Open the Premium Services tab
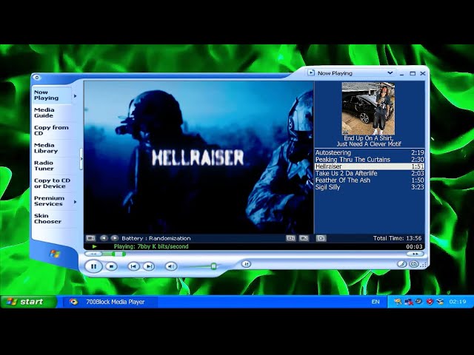This screenshot has height=355, width=474. click(x=51, y=201)
